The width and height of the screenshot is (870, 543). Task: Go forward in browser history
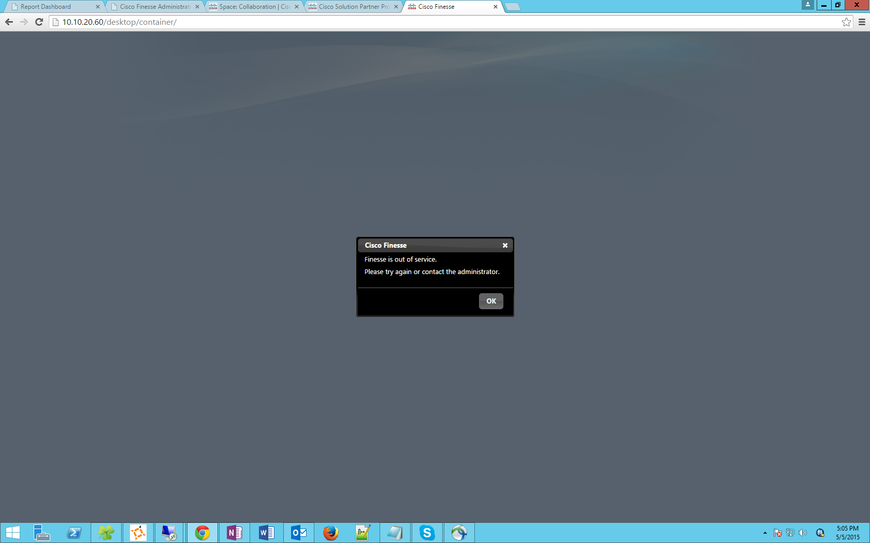point(24,22)
